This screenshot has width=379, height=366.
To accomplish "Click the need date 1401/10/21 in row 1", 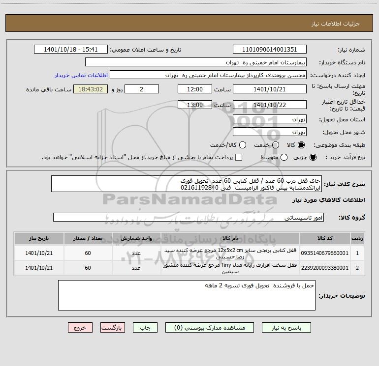I will [39, 253].
